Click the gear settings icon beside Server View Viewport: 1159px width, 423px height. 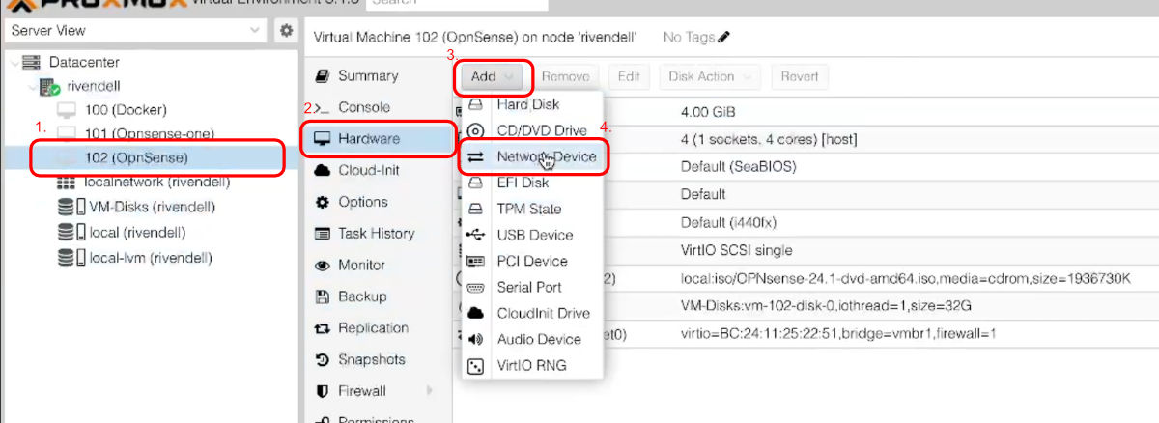tap(286, 30)
